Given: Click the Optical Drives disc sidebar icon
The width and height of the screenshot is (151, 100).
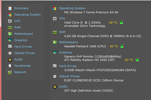Looking at the screenshot, I should pos(10,53).
